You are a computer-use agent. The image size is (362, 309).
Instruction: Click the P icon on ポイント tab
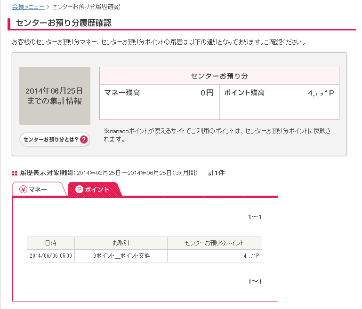point(79,190)
